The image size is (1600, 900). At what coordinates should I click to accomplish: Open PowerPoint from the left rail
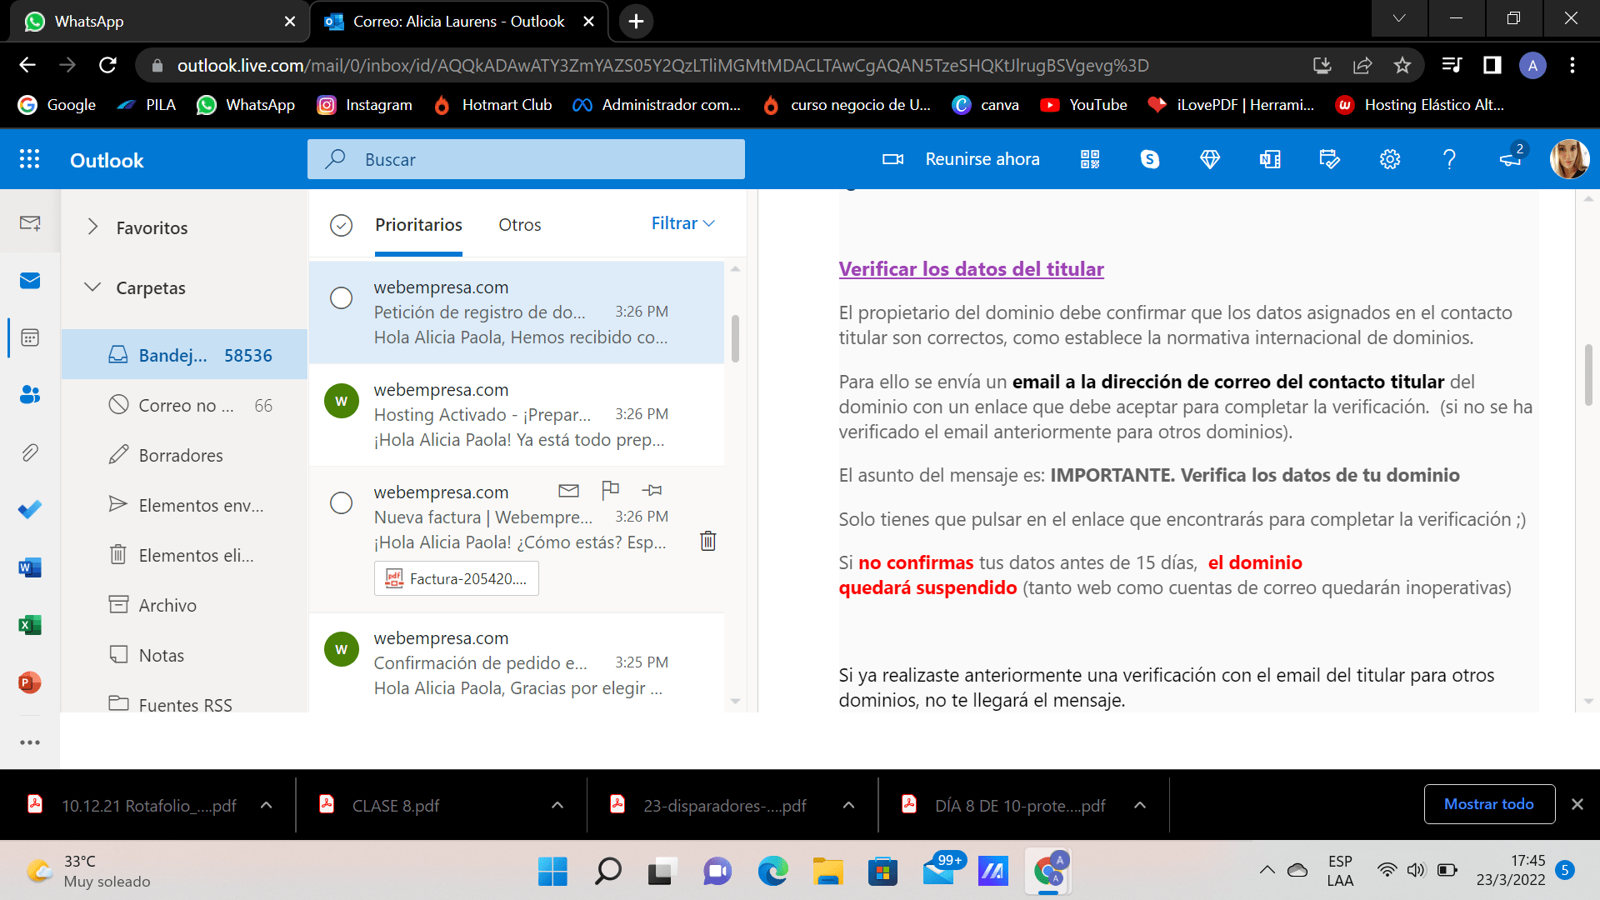(30, 682)
